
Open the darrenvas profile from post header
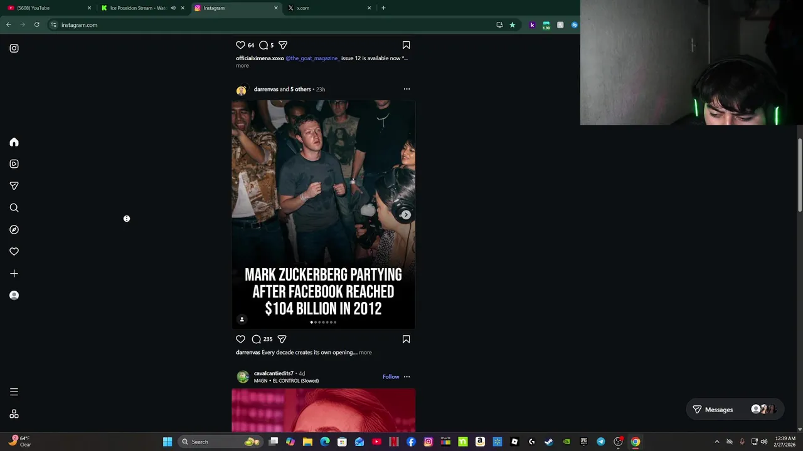pos(266,89)
